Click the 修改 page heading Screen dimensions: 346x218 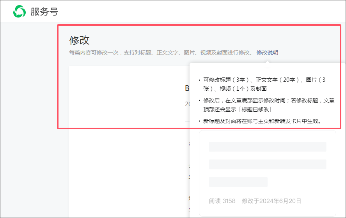[80, 40]
